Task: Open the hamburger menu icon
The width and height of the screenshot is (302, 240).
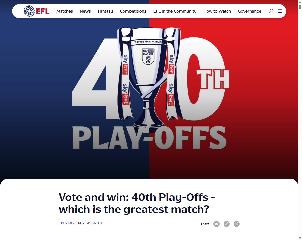Action: [x=280, y=11]
